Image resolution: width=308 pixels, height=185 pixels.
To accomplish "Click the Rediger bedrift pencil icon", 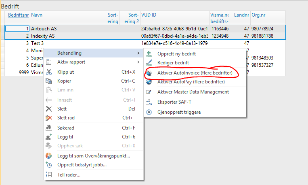I will [x=149, y=63].
